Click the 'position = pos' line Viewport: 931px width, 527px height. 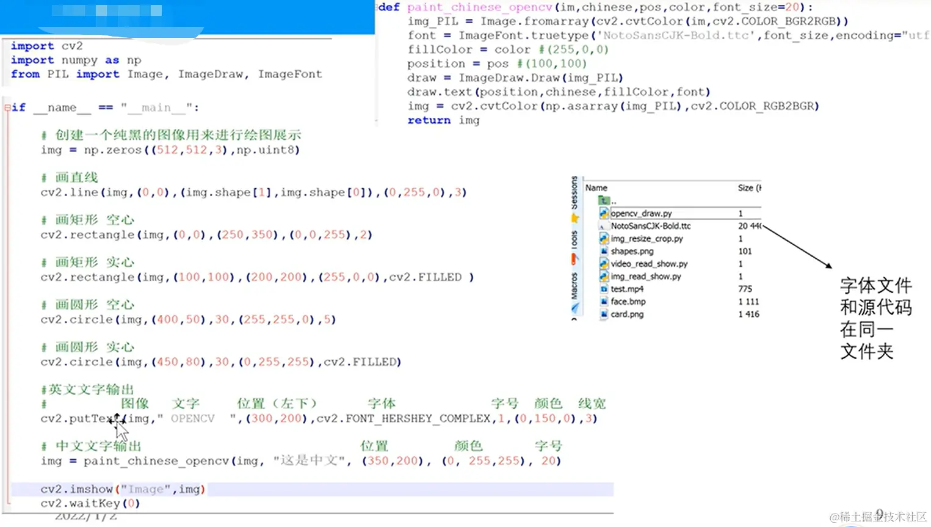[x=497, y=64]
